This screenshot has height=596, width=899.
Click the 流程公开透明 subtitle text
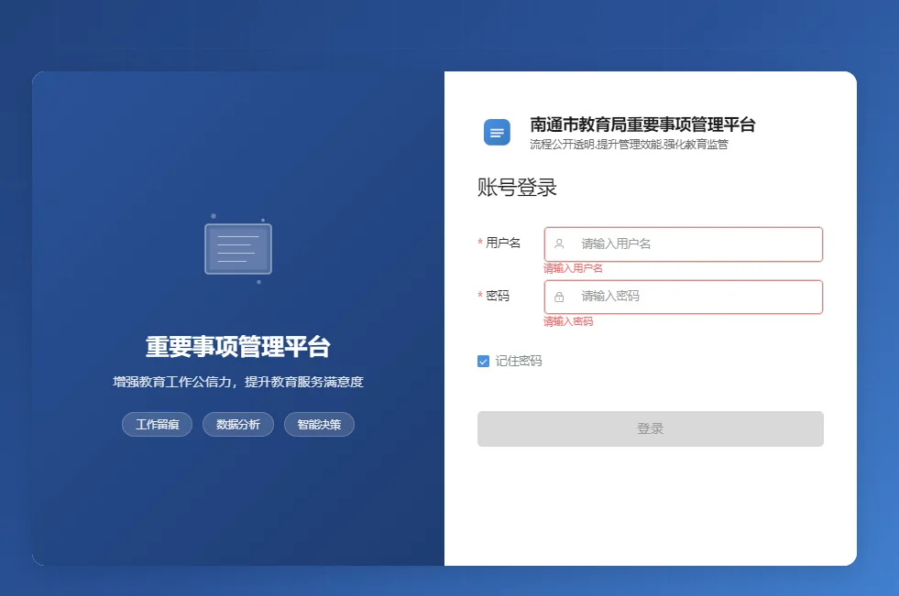(x=629, y=145)
